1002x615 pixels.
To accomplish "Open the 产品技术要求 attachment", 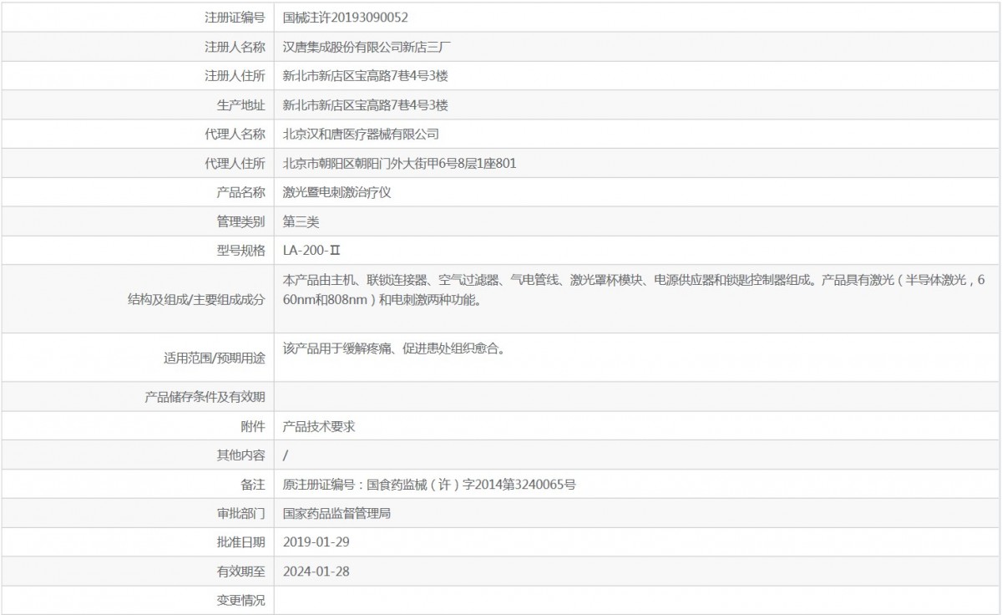I will click(x=320, y=425).
